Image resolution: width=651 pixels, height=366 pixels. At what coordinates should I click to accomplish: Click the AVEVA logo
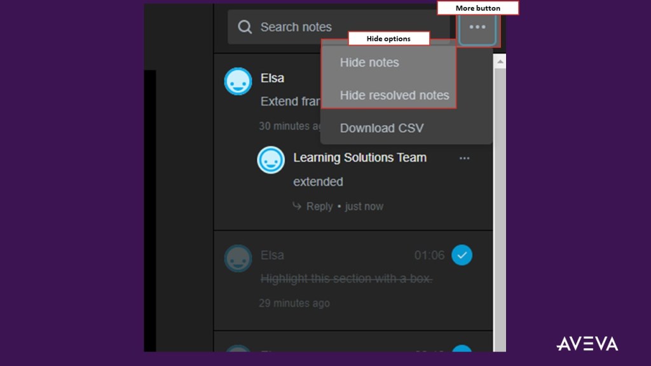(x=587, y=344)
